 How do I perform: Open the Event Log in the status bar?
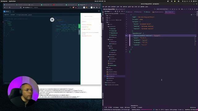193,108
